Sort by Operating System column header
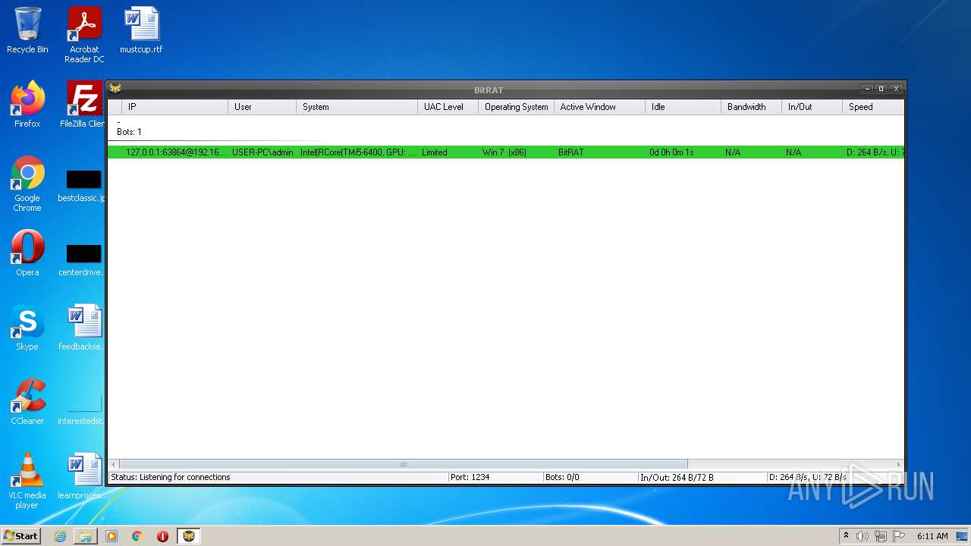This screenshot has width=971, height=546. pos(516,107)
